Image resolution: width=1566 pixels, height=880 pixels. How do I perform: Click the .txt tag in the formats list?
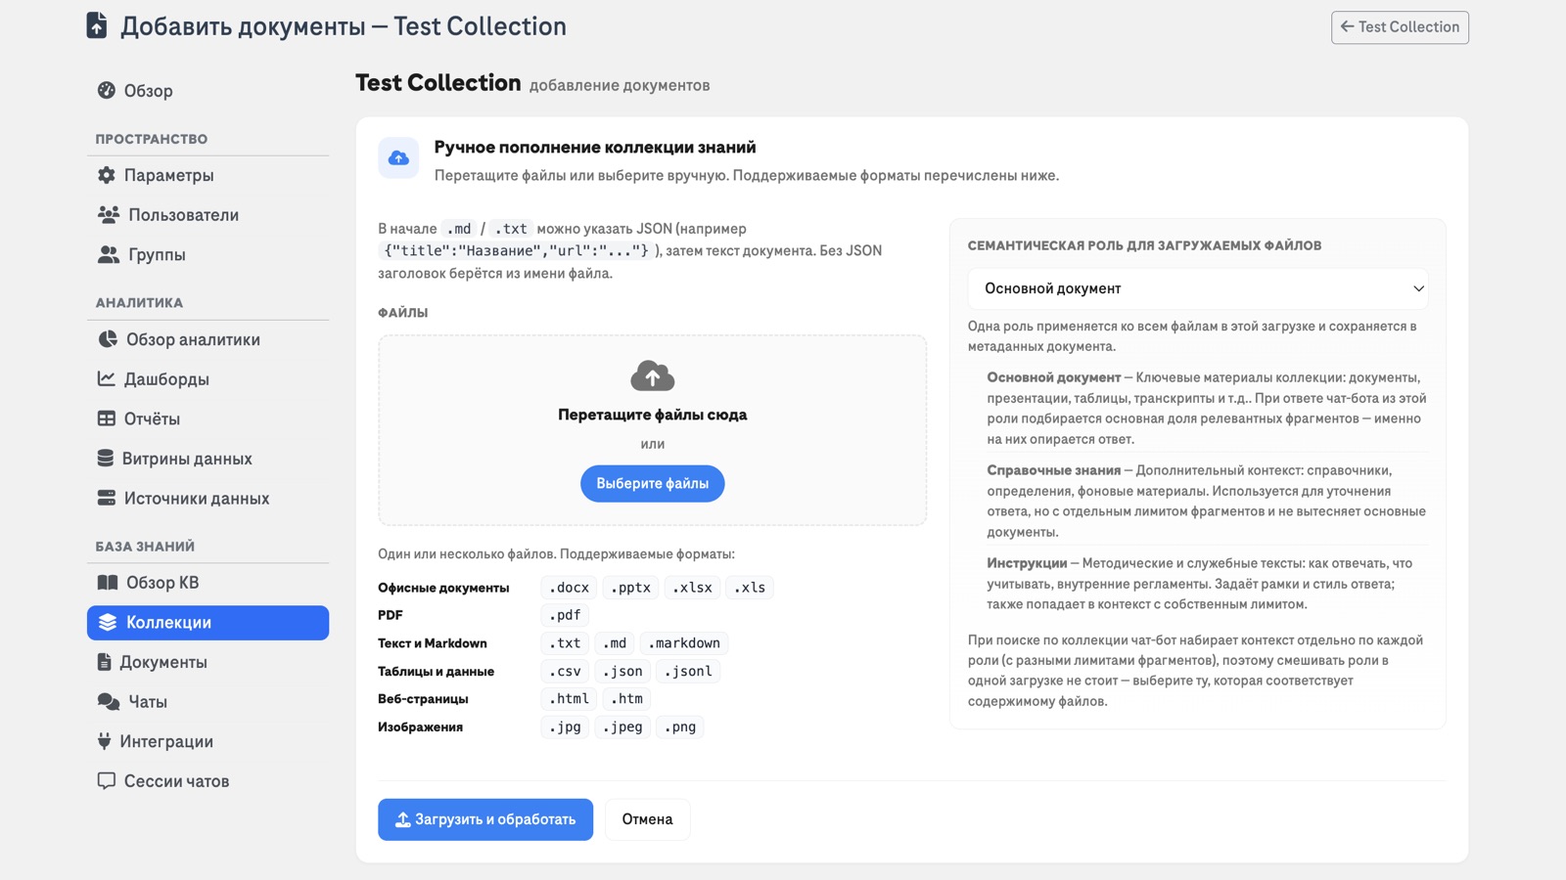pos(565,643)
